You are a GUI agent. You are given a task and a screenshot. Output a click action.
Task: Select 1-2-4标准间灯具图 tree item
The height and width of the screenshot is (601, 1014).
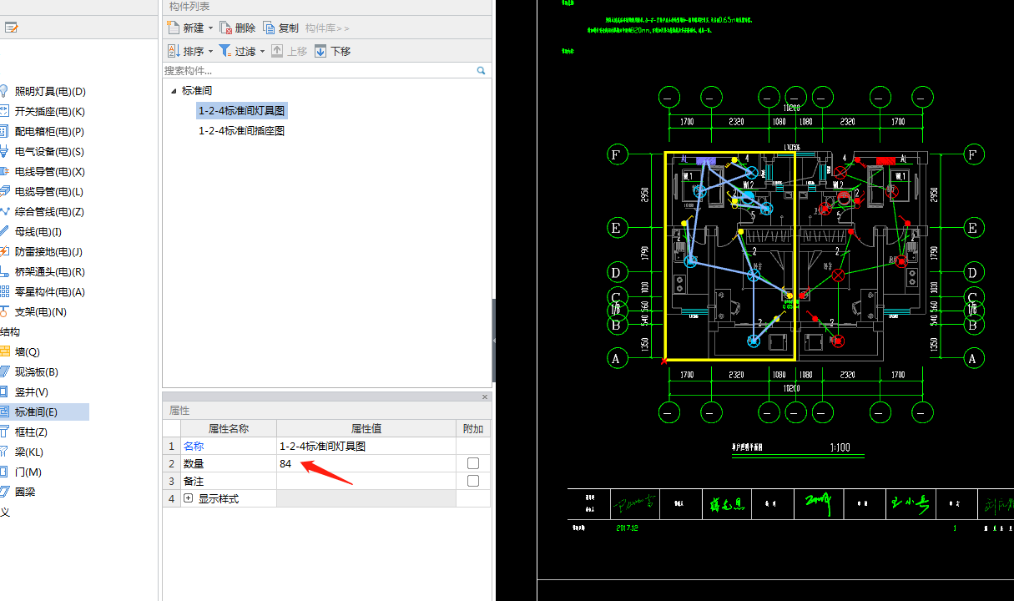[242, 110]
